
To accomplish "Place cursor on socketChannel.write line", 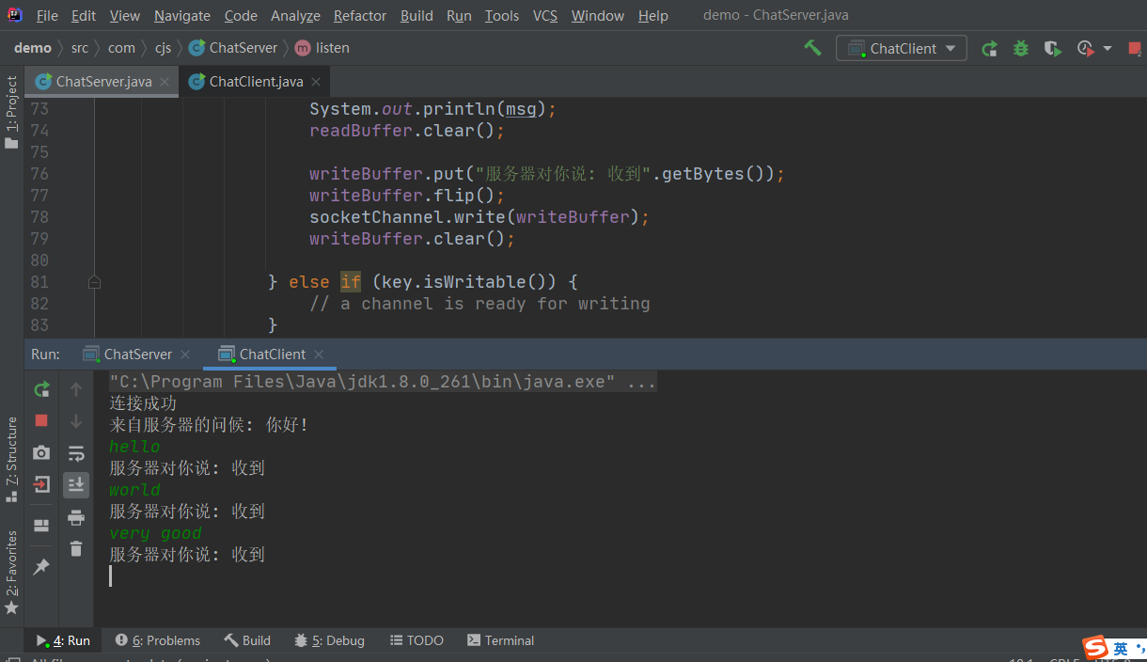I will 479,217.
